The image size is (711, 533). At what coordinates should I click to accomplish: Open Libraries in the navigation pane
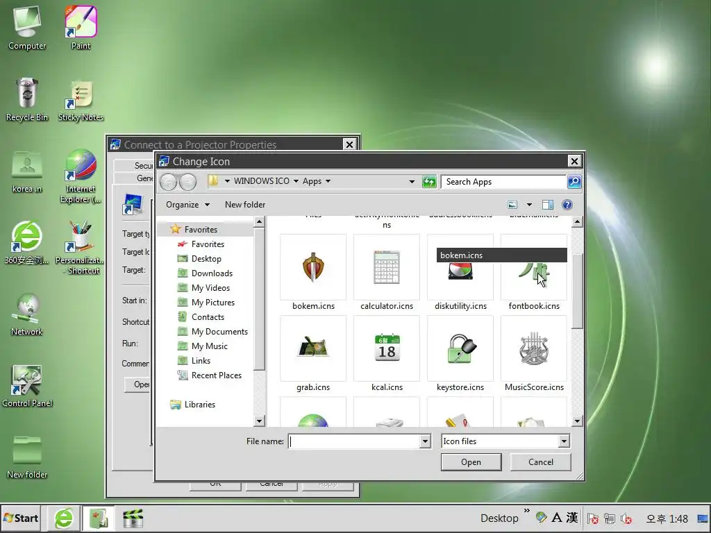(x=193, y=405)
